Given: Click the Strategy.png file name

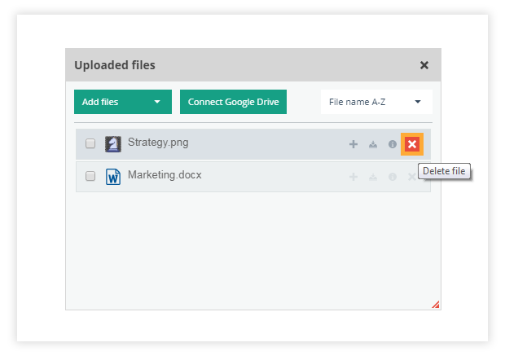Looking at the screenshot, I should 158,143.
